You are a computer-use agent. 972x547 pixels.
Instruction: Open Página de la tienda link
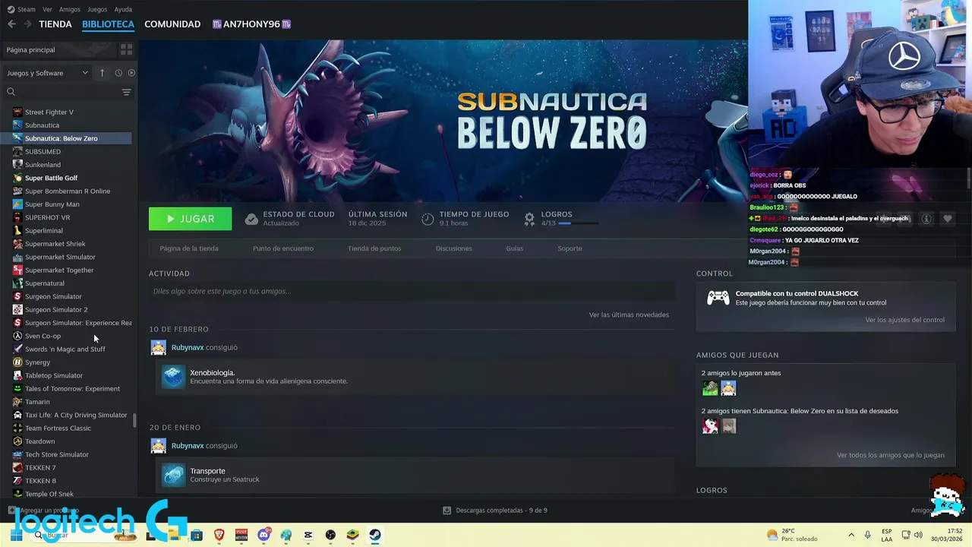click(189, 248)
